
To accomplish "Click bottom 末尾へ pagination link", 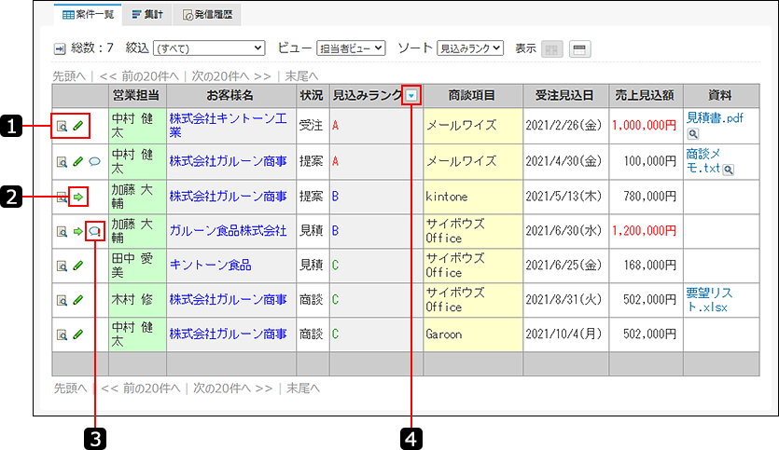I will pos(303,389).
